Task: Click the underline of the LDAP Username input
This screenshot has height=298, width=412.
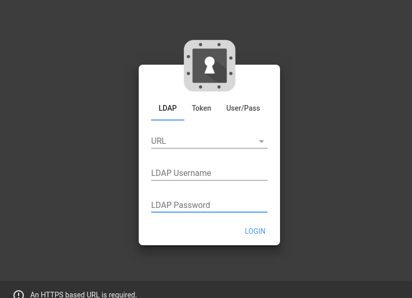Action: pyautogui.click(x=209, y=180)
